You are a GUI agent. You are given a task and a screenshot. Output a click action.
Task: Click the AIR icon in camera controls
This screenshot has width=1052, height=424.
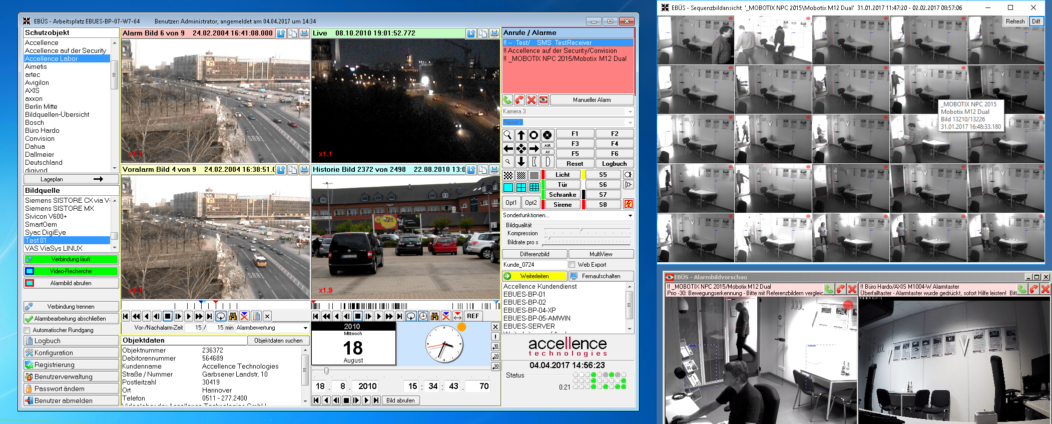point(548,145)
